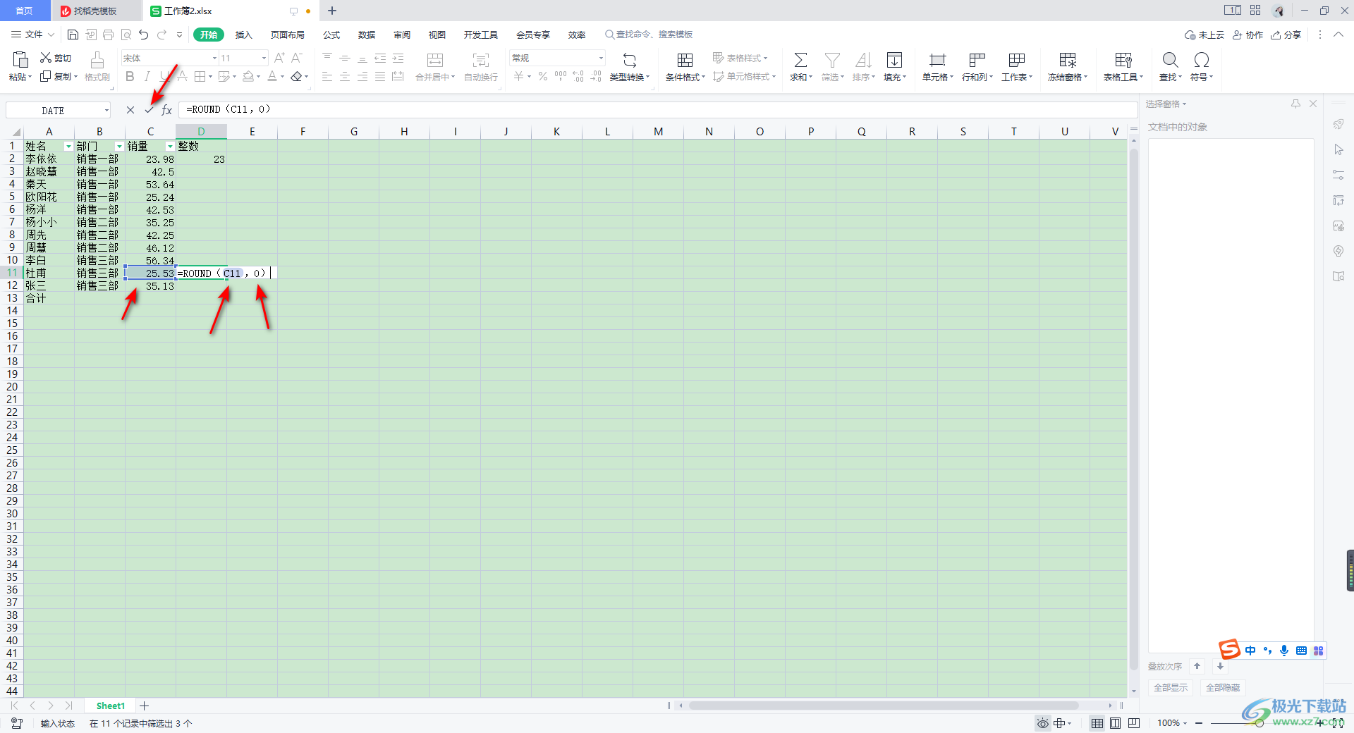Toggle Bold formatting

(x=130, y=76)
